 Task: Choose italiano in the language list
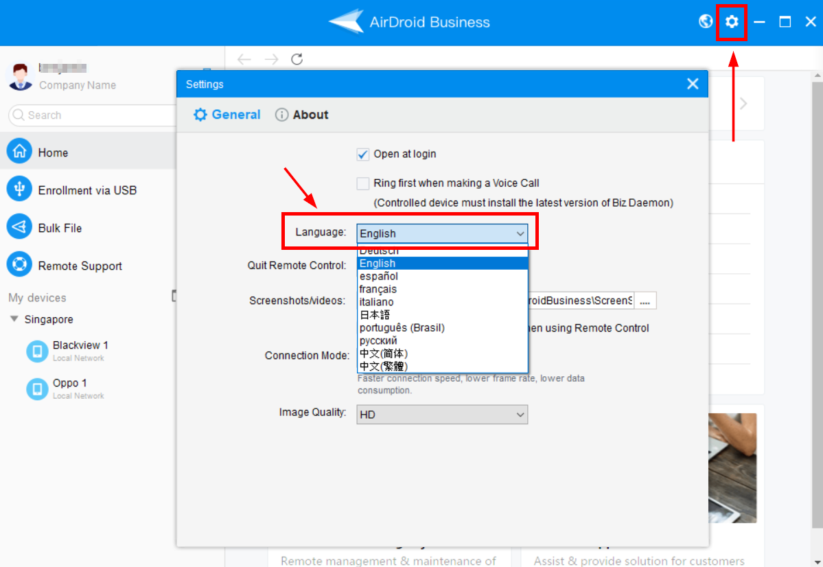pos(442,302)
